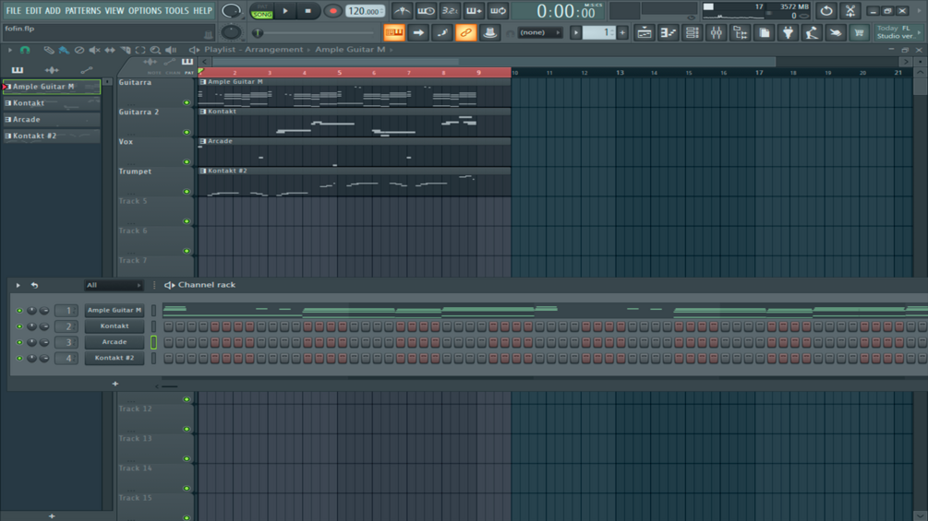Select Kontakt pattern in the picker list
Screen dimensions: 928x521
pyautogui.click(x=52, y=102)
